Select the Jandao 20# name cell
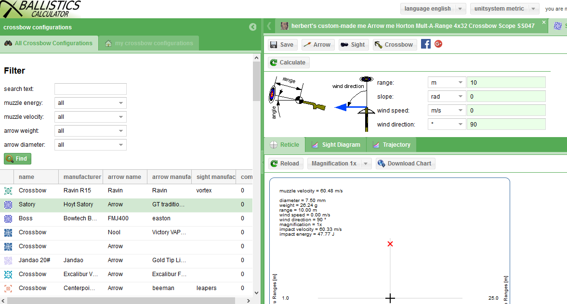The height and width of the screenshot is (304, 567). tap(36, 260)
